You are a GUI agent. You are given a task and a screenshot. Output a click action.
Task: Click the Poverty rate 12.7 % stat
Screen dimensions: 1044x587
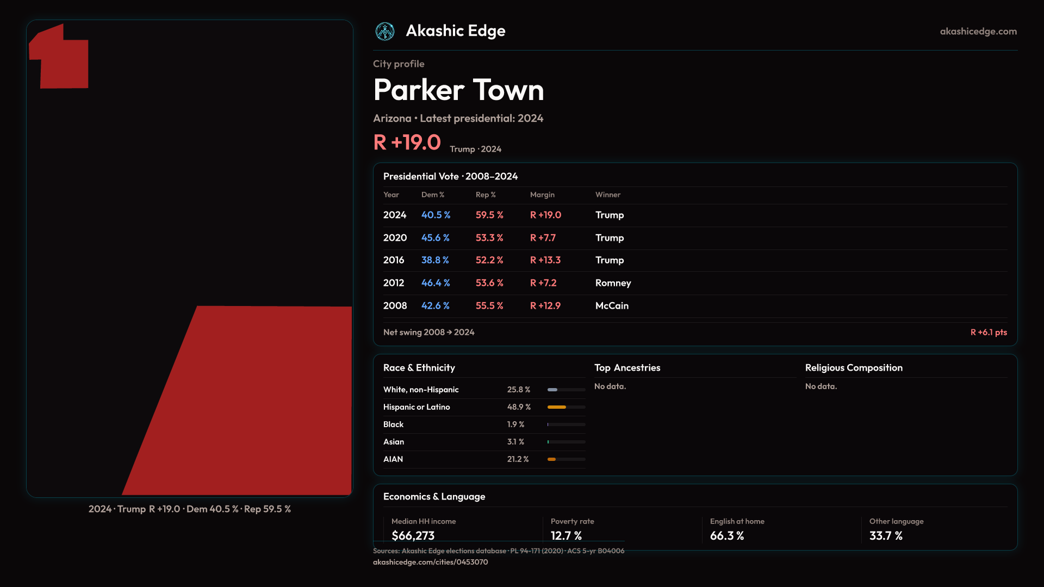[x=565, y=535]
